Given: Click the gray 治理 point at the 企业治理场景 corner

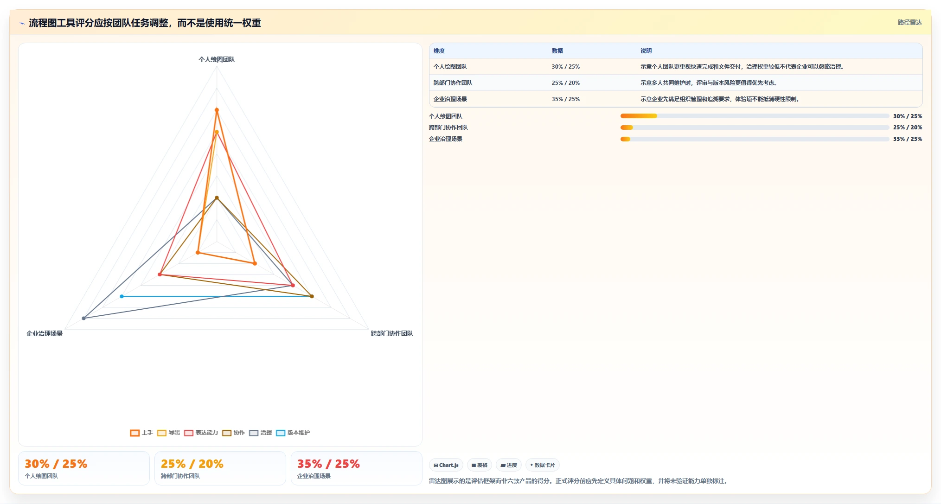Looking at the screenshot, I should 83,318.
